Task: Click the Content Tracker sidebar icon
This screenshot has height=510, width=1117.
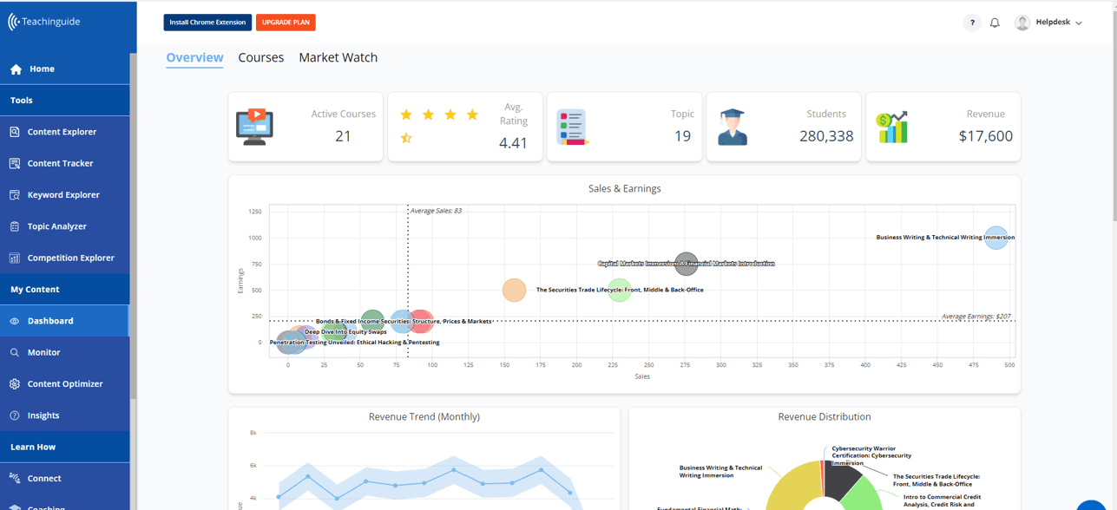Action: coord(15,163)
